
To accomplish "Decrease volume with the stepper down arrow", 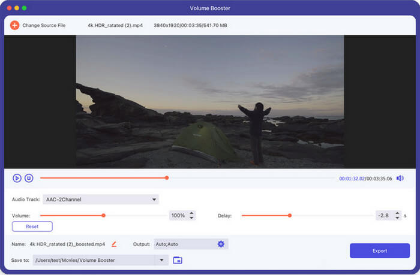I will (x=191, y=217).
